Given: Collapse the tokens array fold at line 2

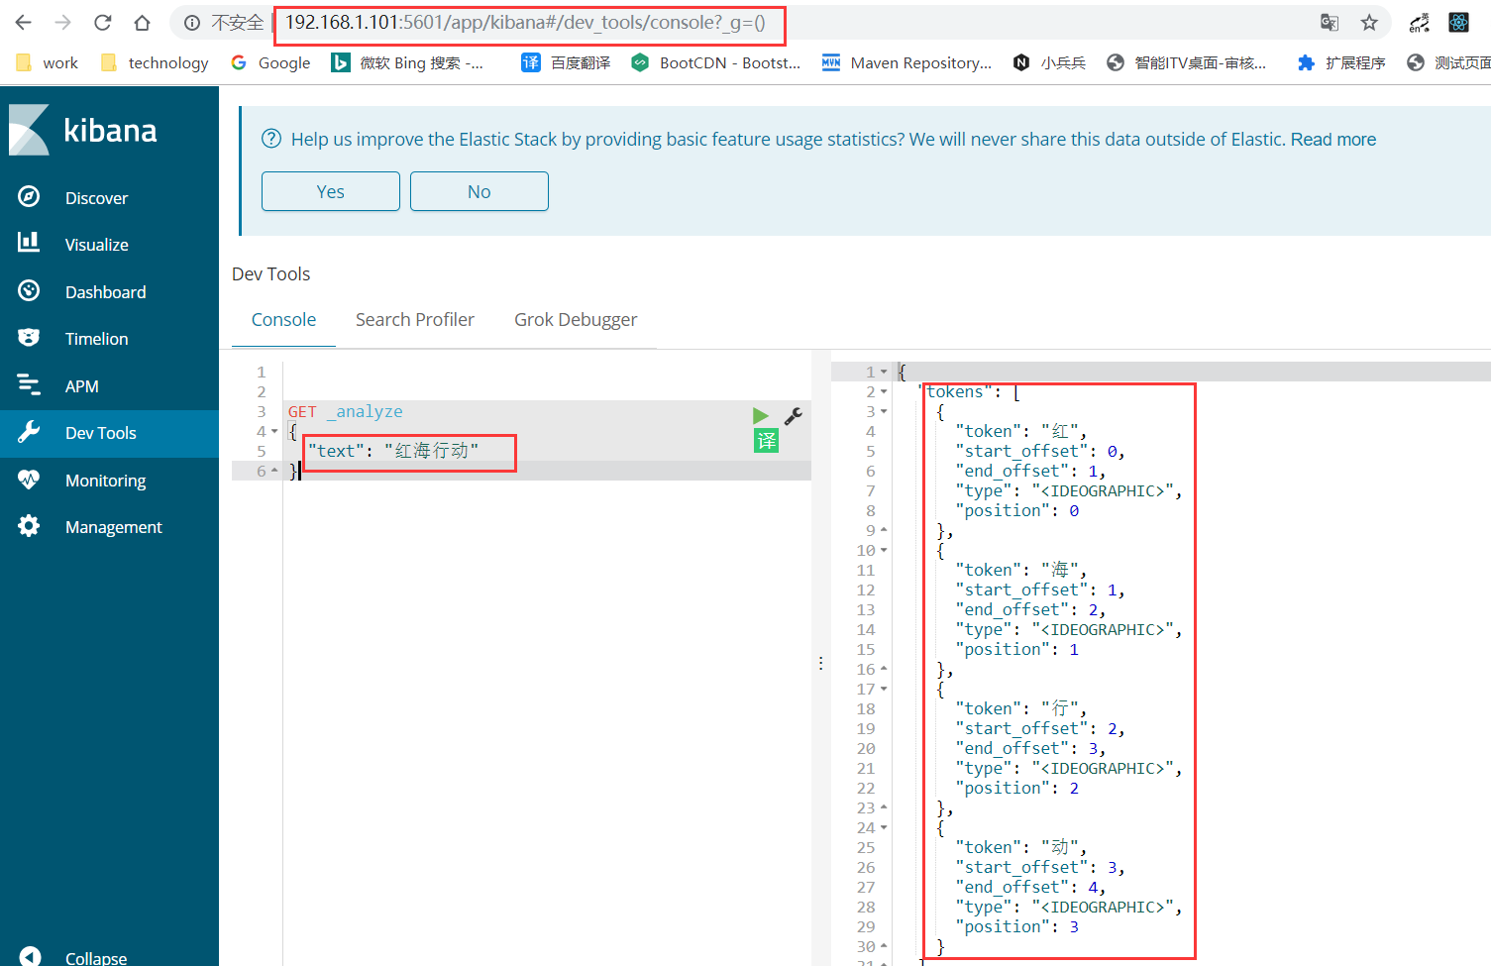Looking at the screenshot, I should pos(884,391).
